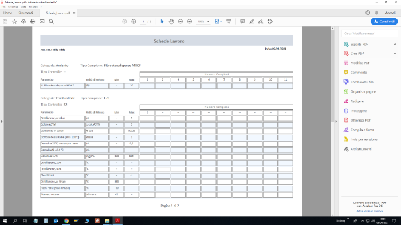
Task: Click the Condividi share button
Action: tap(384, 21)
